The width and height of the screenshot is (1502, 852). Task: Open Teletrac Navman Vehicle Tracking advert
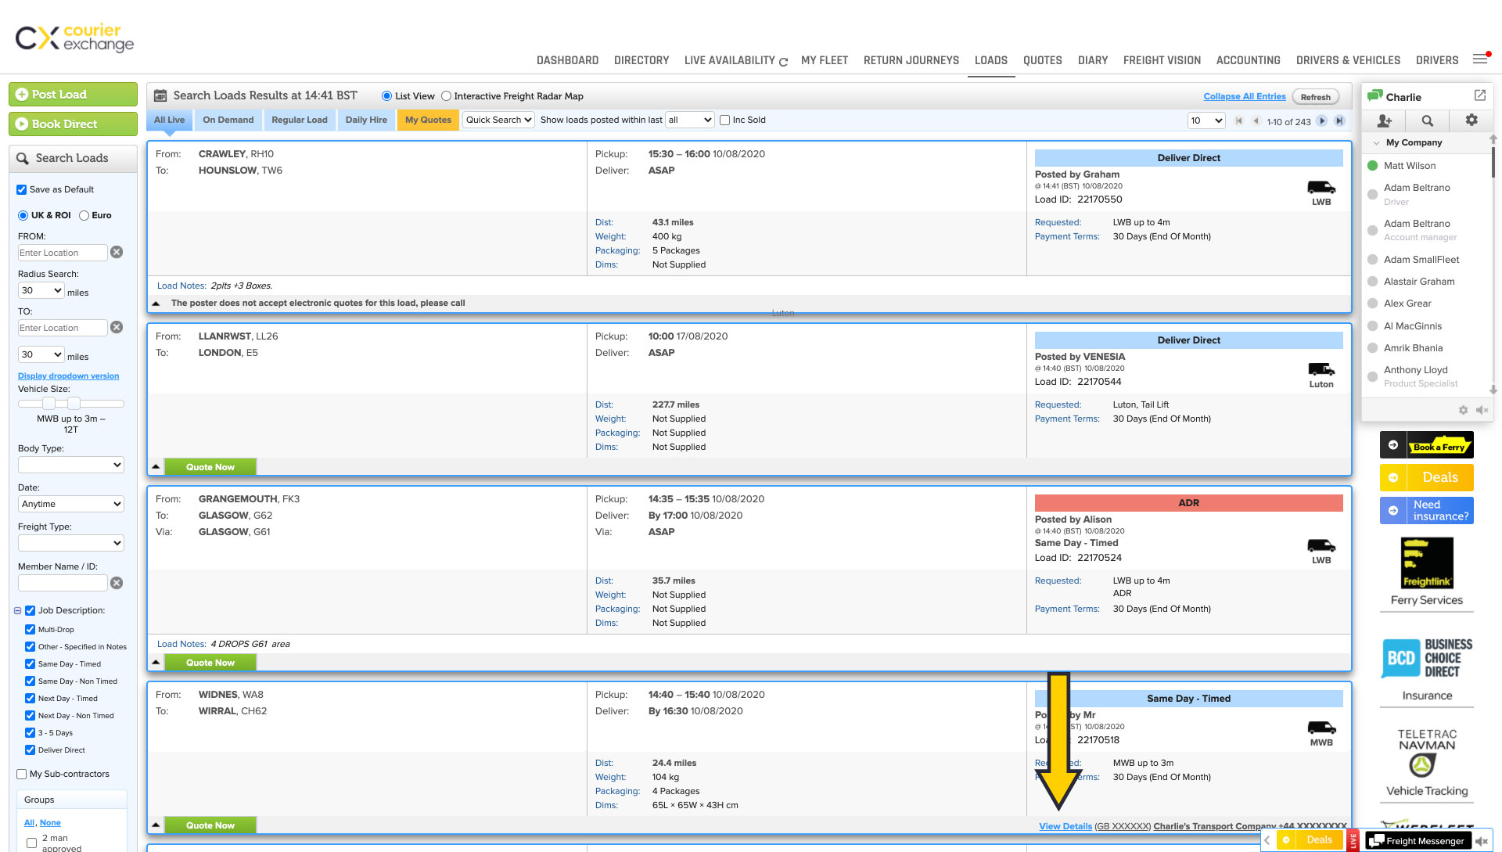pos(1427,763)
